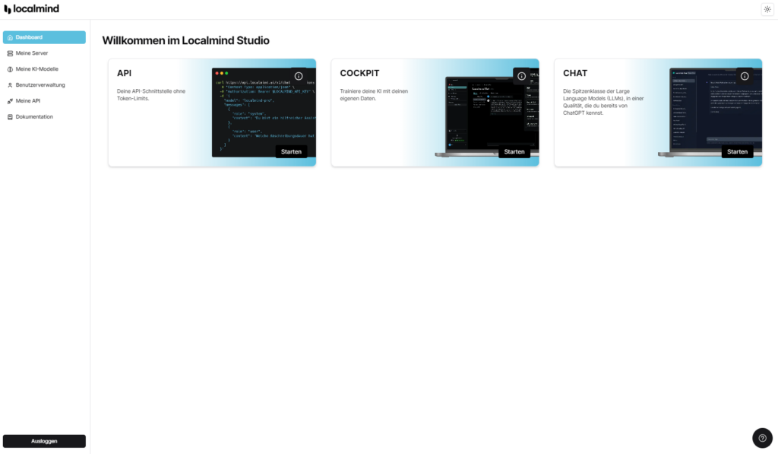
Task: Click the API code preview thumbnail
Action: pyautogui.click(x=264, y=113)
